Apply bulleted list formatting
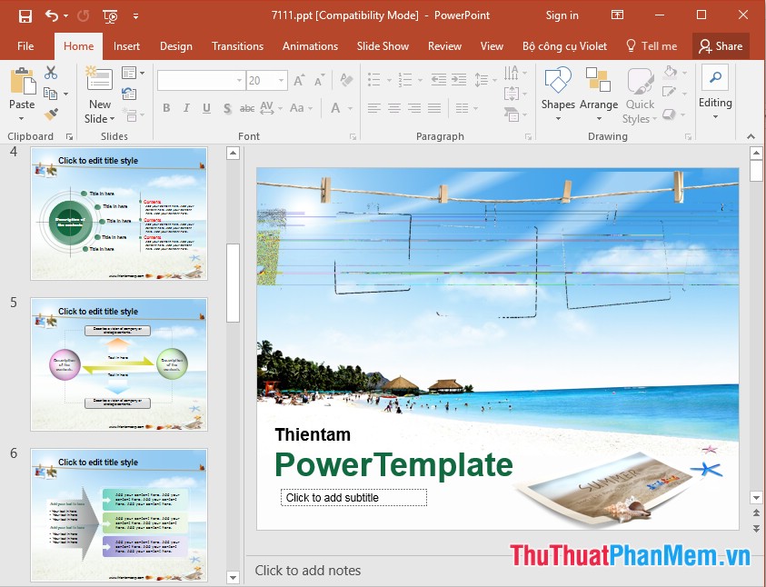This screenshot has height=587, width=766. (373, 81)
